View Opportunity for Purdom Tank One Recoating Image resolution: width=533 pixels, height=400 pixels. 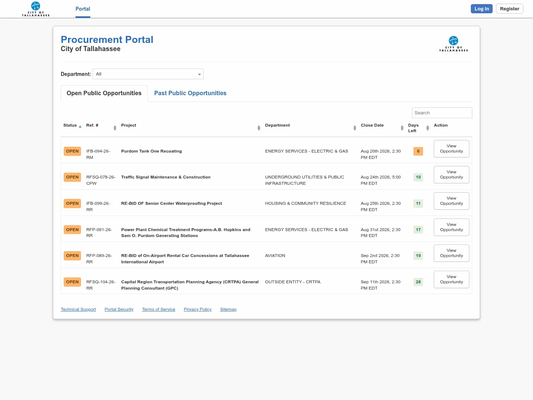point(452,149)
